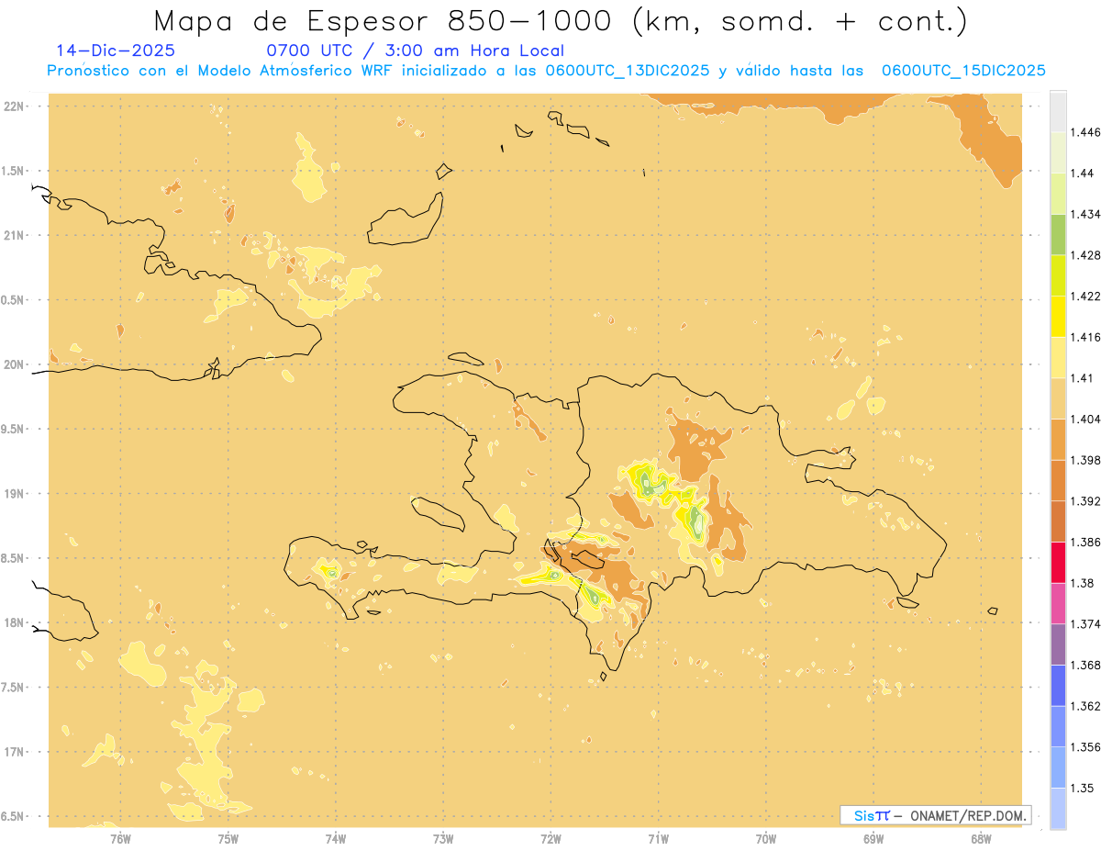Screen dimensions: 1101x851
Task: Click the bright yellow swatch below 1.422
Action: [1058, 316]
